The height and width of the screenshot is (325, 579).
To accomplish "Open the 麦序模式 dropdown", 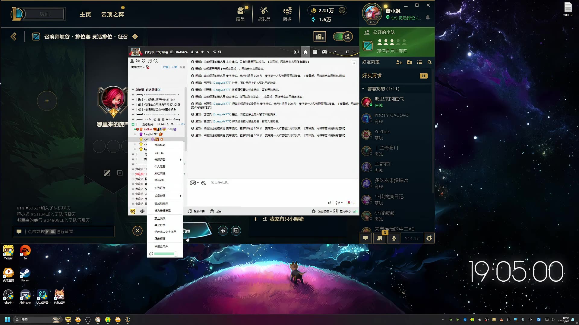I will click(x=138, y=67).
